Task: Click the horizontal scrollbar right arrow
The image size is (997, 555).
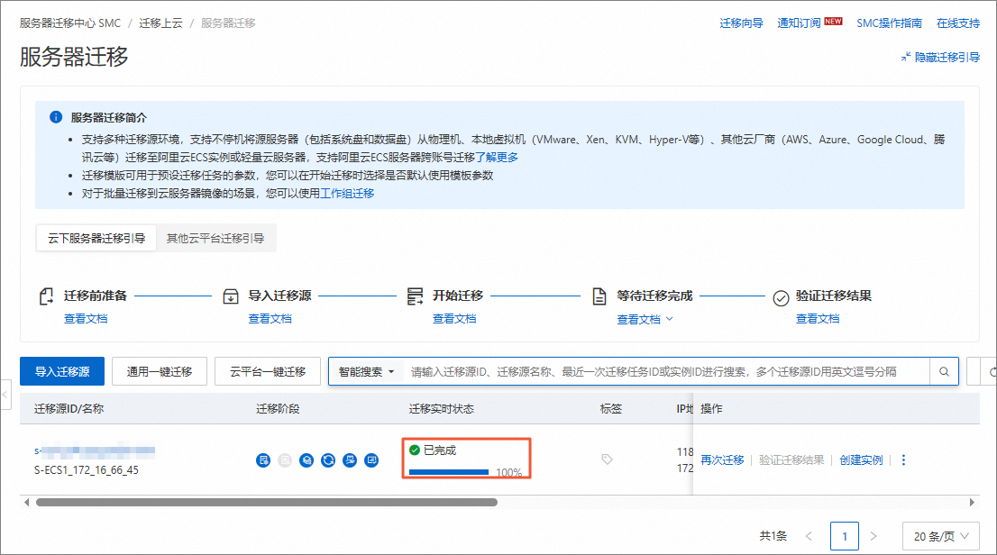Action: click(x=972, y=502)
